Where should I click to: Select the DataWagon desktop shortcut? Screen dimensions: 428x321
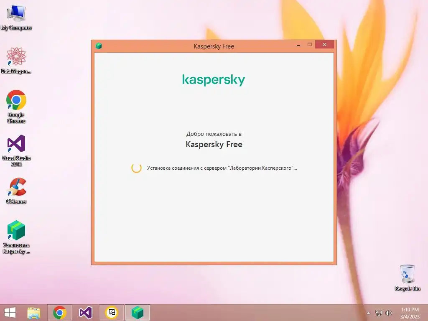(x=16, y=60)
